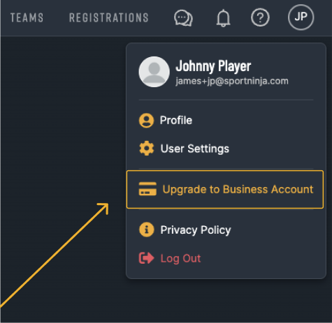Open User Settings menu entry
This screenshot has width=332, height=323.
point(194,149)
